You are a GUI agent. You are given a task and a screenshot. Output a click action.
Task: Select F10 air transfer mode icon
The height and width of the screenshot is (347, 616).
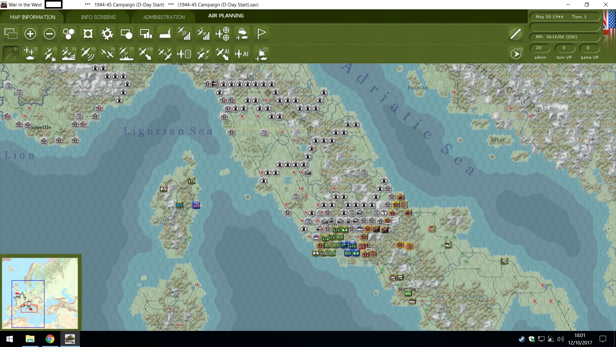(146, 53)
